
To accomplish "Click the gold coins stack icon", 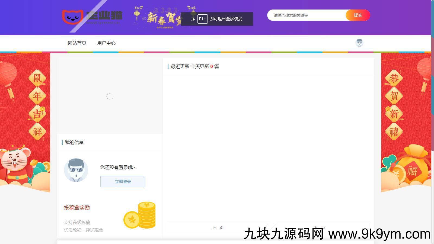I will click(x=140, y=215).
